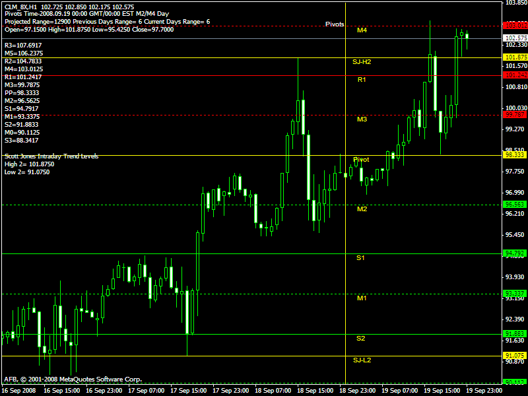Click the S2 support line label
This screenshot has height=396, width=528.
click(x=360, y=338)
